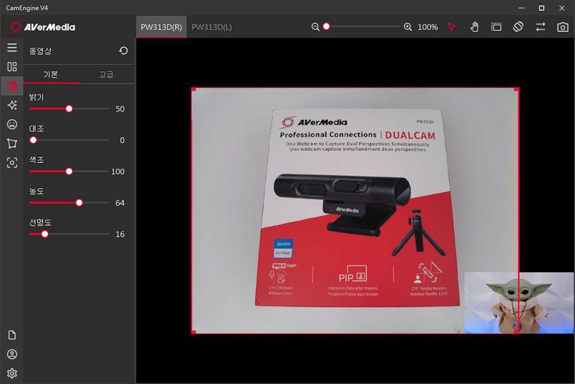
Task: Take a snapshot with the camera icon
Action: point(562,27)
